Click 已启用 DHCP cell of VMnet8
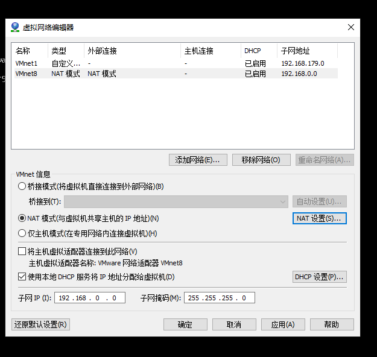The width and height of the screenshot is (377, 357). [x=255, y=74]
